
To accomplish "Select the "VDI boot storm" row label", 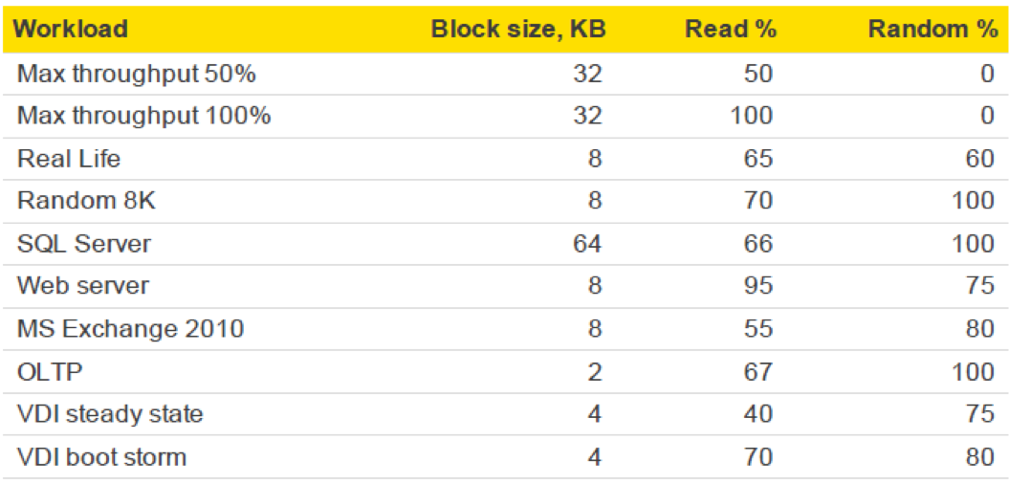I will (x=101, y=457).
